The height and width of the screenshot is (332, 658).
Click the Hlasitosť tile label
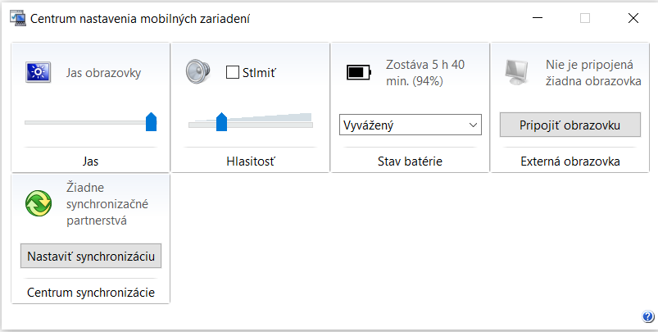(x=250, y=161)
